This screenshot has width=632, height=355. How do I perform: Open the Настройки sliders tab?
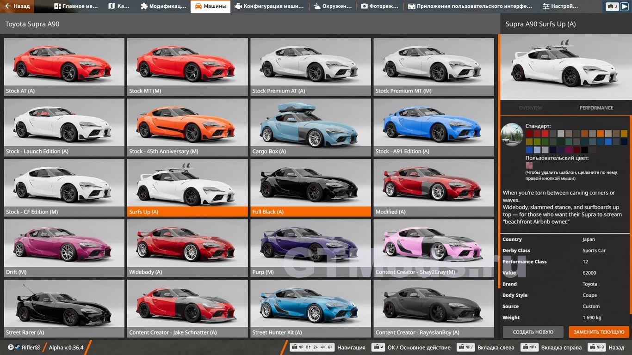click(x=561, y=6)
